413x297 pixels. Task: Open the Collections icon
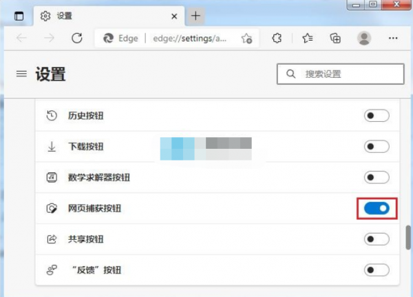coord(335,39)
